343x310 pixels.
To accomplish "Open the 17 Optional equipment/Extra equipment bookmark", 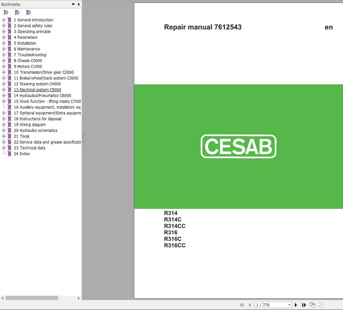I will (47, 113).
